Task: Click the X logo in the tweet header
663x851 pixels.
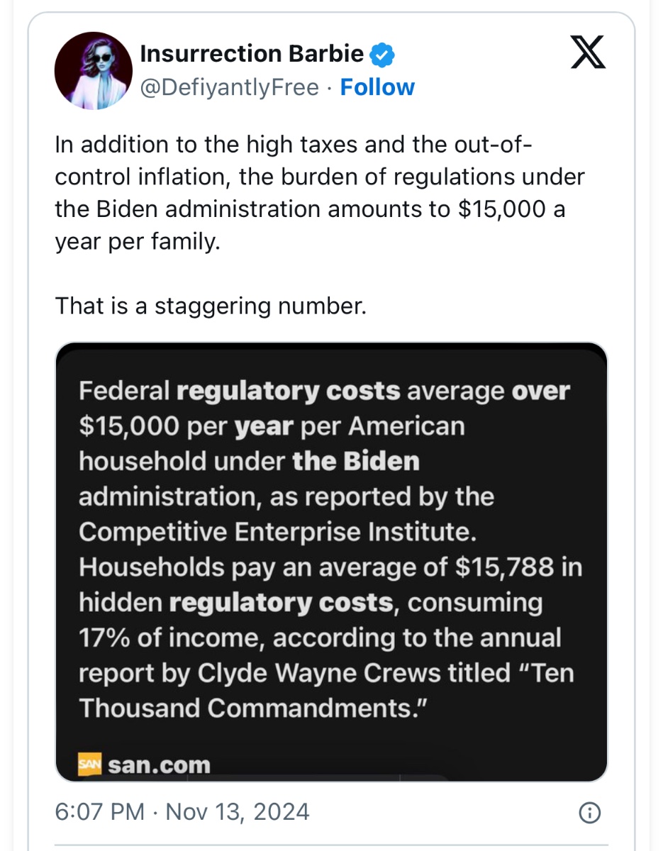Action: [588, 53]
